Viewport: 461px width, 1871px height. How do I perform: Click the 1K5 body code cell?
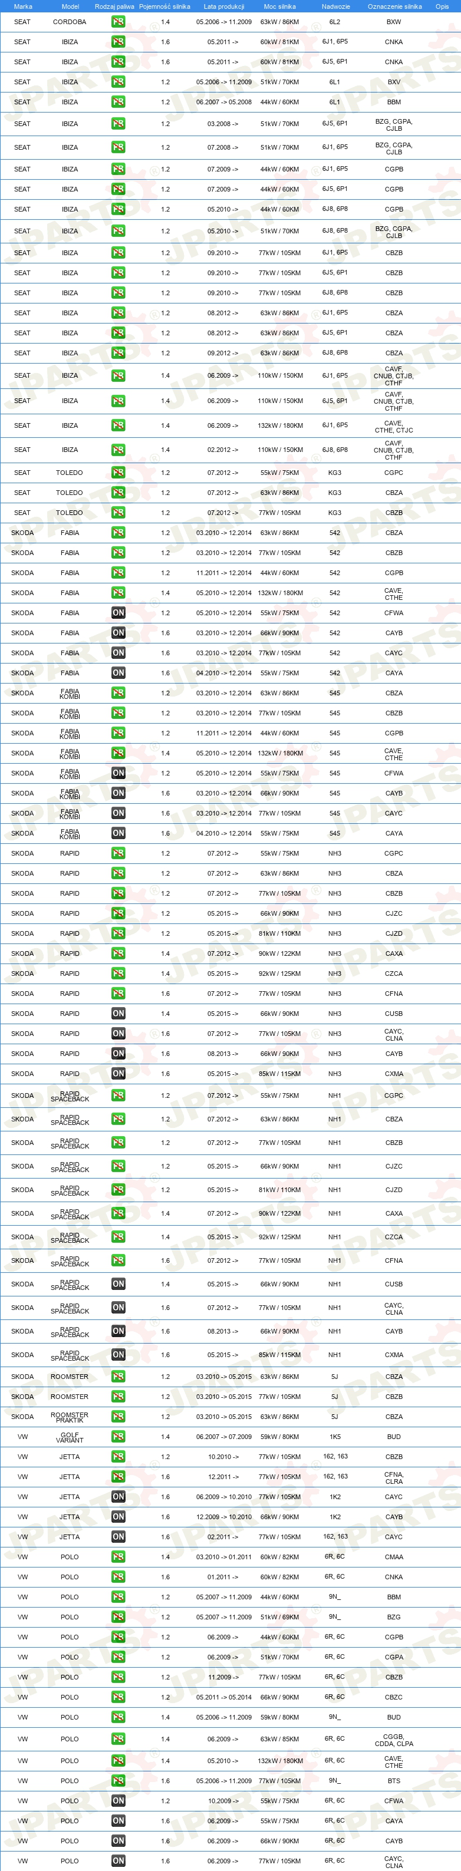(x=334, y=1437)
